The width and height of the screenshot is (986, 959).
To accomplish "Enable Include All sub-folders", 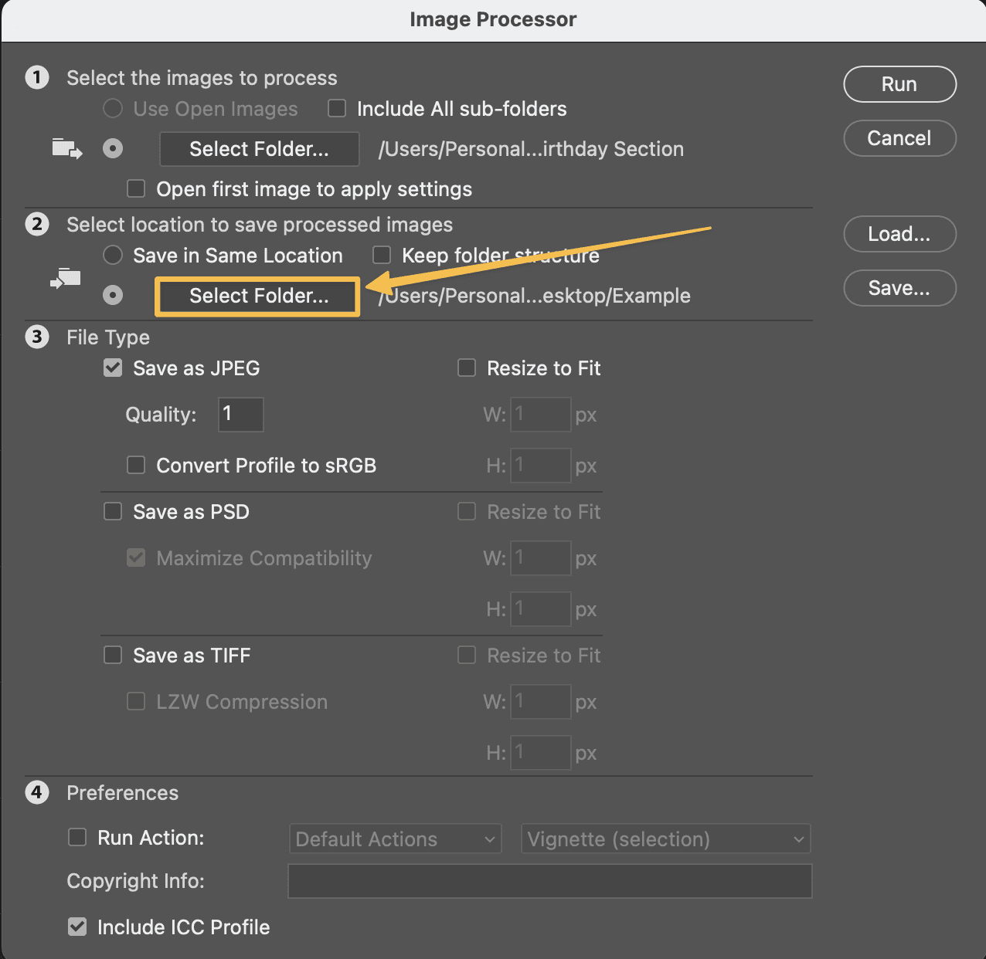I will click(336, 108).
